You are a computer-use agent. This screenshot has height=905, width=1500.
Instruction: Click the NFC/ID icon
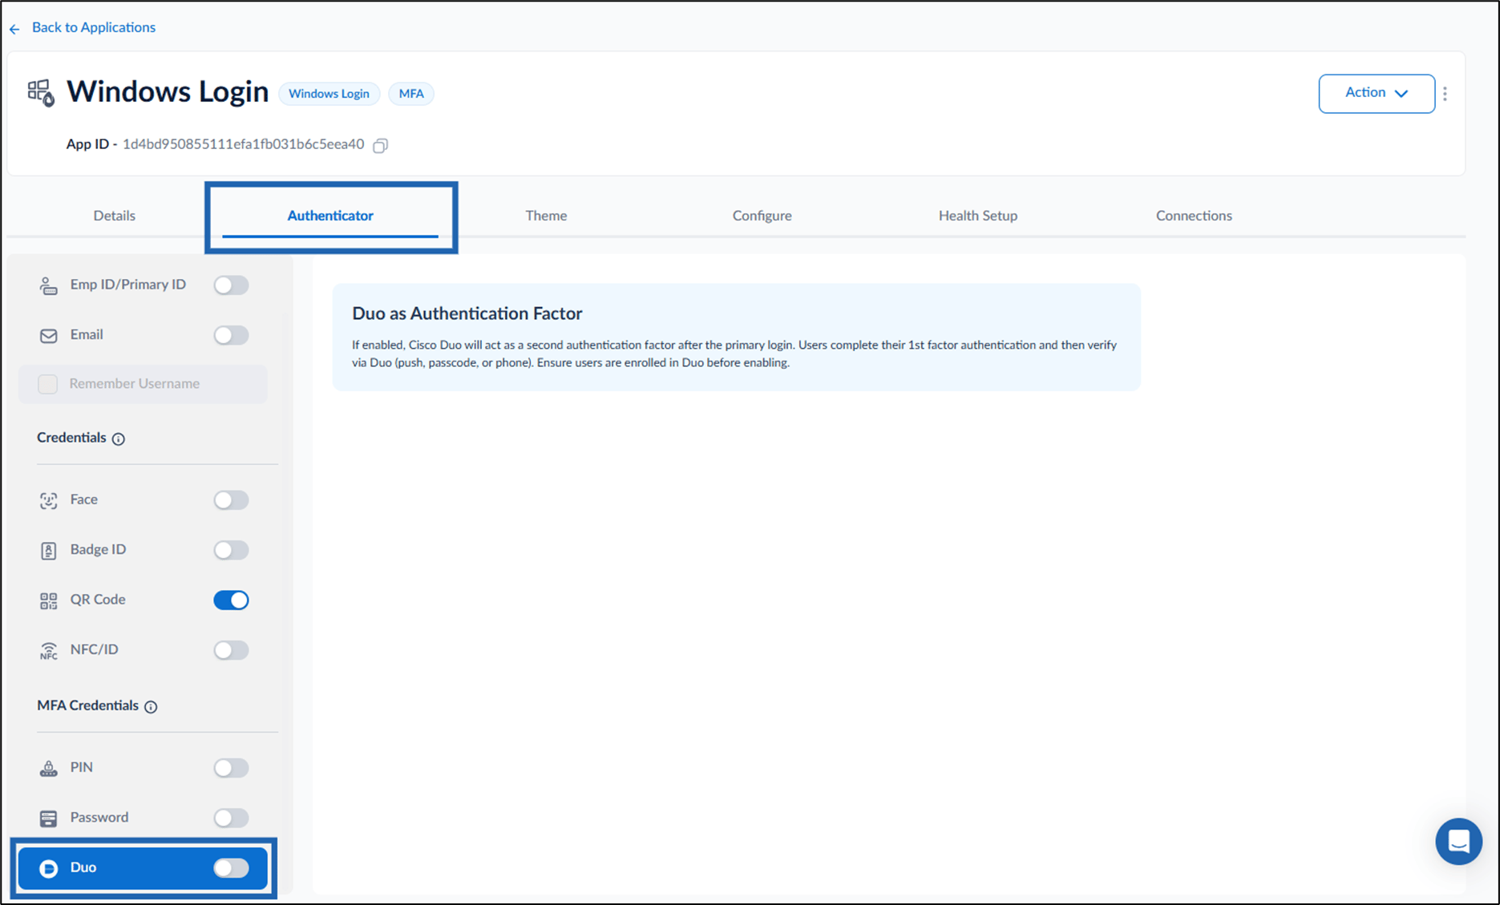[x=48, y=650]
